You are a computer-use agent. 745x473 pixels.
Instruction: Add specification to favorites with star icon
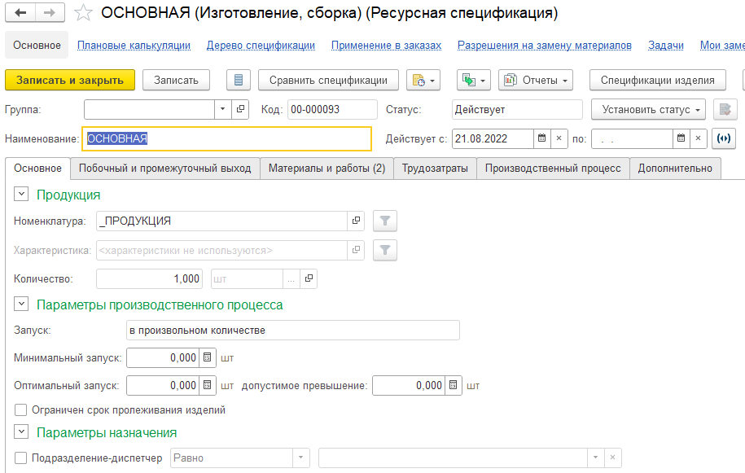click(x=83, y=13)
